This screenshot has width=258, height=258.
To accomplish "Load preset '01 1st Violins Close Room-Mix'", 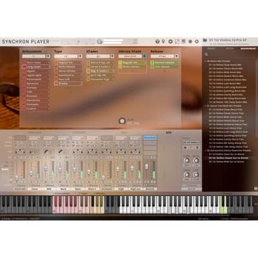I will [225, 65].
